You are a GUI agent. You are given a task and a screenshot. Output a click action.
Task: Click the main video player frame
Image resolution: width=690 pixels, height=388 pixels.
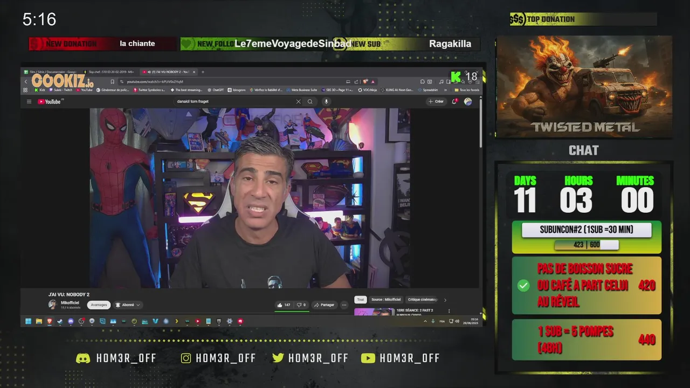[250, 198]
